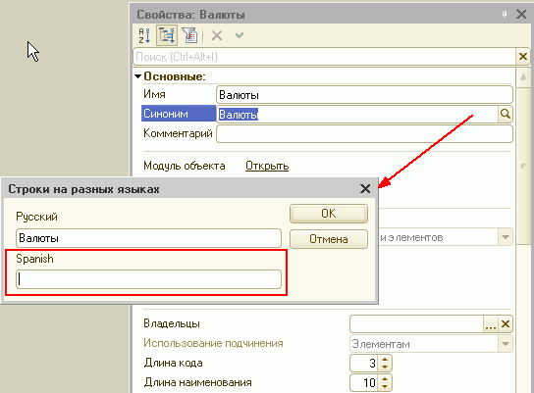The height and width of the screenshot is (393, 534).
Task: Open the Владельцы selection ellipsis button
Action: pyautogui.click(x=491, y=324)
